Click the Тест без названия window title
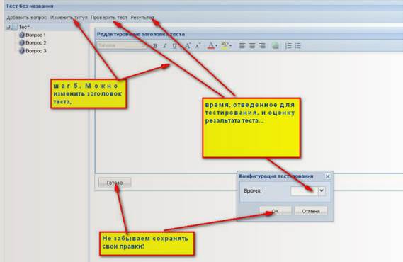Screen dimensions: 403x262 pyautogui.click(x=30, y=6)
